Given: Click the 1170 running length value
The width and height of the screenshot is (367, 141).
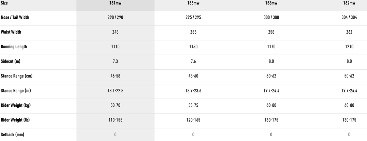Looking at the screenshot, I should 271,47.
